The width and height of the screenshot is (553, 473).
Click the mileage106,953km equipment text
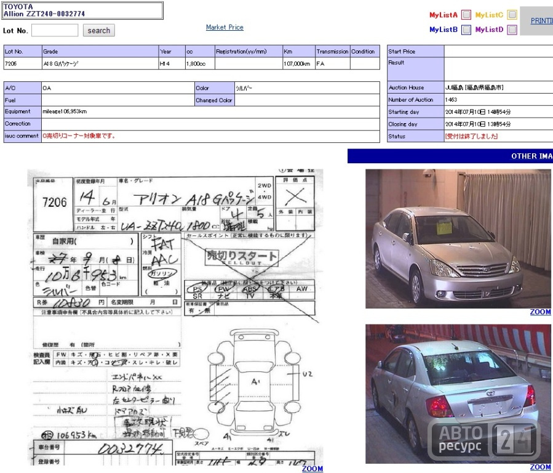[65, 111]
